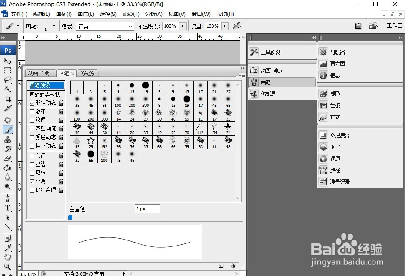Open the 文件(F) menu
This screenshot has width=405, height=276.
[x=19, y=14]
